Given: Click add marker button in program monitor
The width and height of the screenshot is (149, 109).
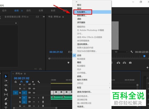Looking at the screenshot, I should 68,63.
